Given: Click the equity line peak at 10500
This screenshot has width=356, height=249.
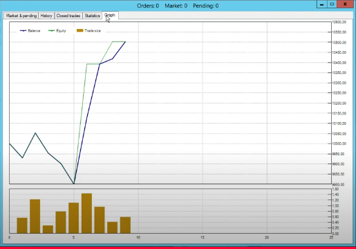Looking at the screenshot, I should 113,42.
